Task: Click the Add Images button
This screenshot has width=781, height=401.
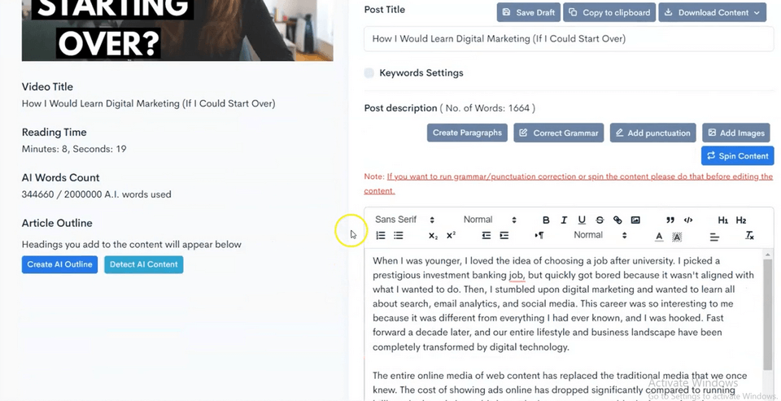Action: (736, 133)
